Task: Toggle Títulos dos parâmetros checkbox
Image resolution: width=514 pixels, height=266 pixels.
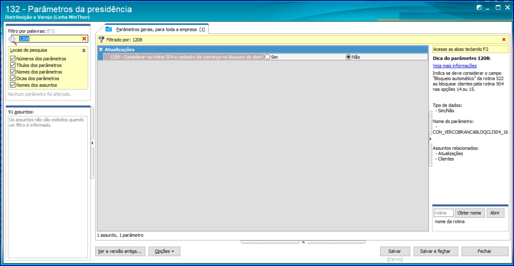Action: (13, 65)
